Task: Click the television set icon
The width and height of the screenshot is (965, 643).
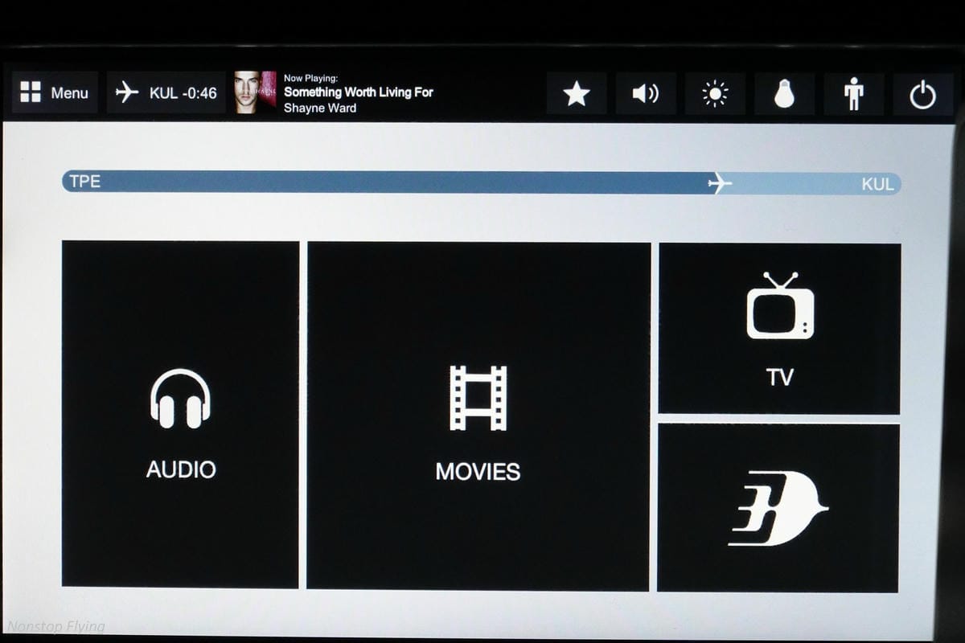Action: (779, 307)
